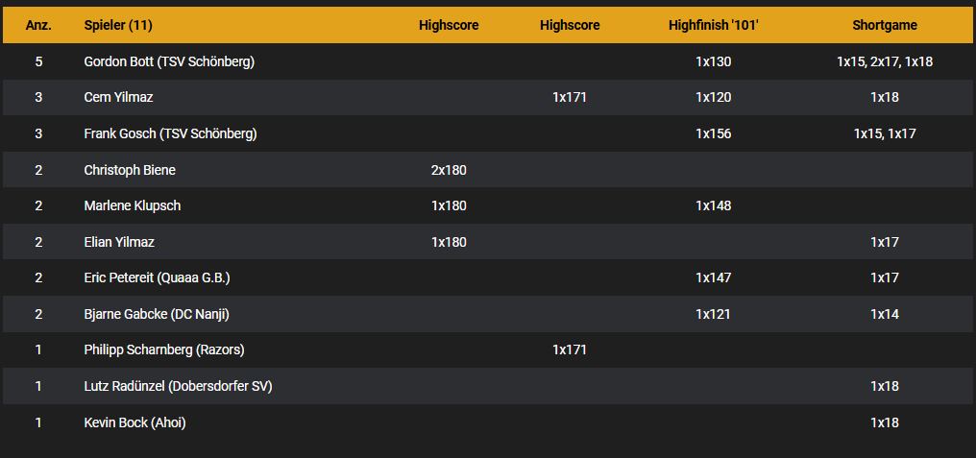Click on Christoph Biene's name
This screenshot has width=976, height=458.
pos(130,170)
